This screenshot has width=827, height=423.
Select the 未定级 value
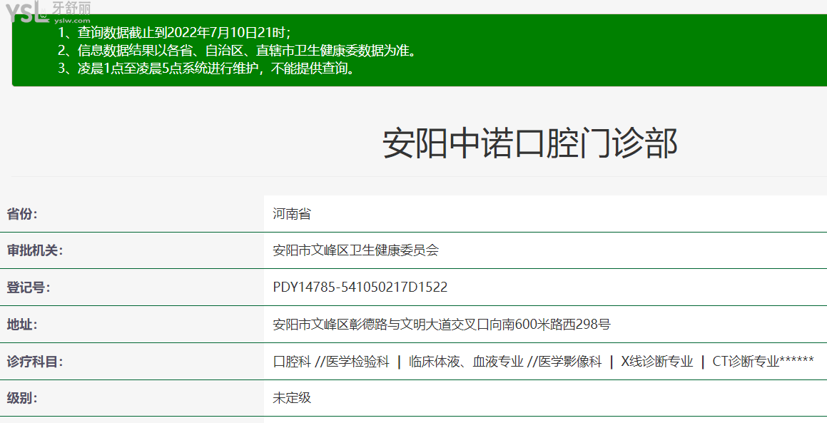[292, 398]
